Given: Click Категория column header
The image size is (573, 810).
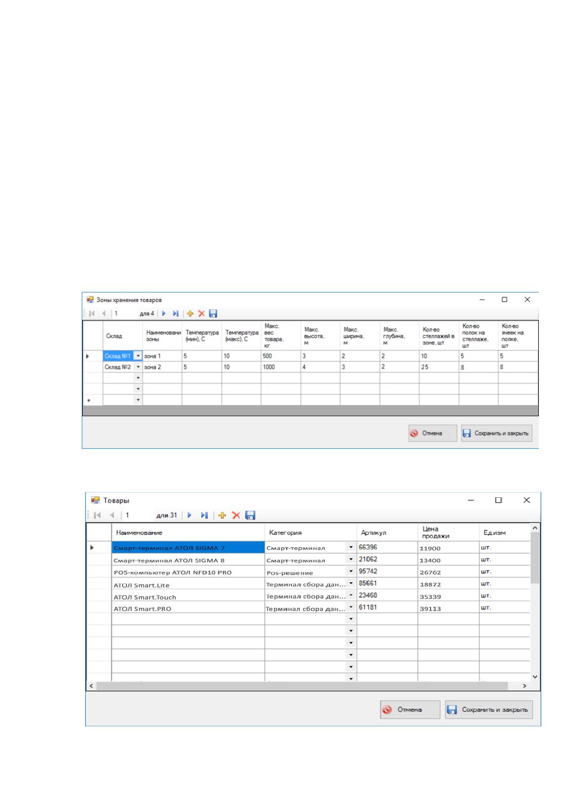Looking at the screenshot, I should [x=310, y=532].
